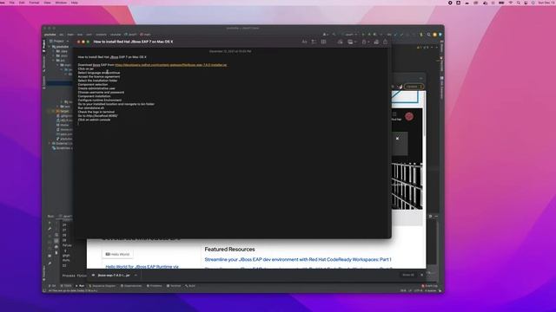This screenshot has width=556, height=312.
Task: Click the red Red Hat circle icon on webpage
Action: [x=409, y=116]
